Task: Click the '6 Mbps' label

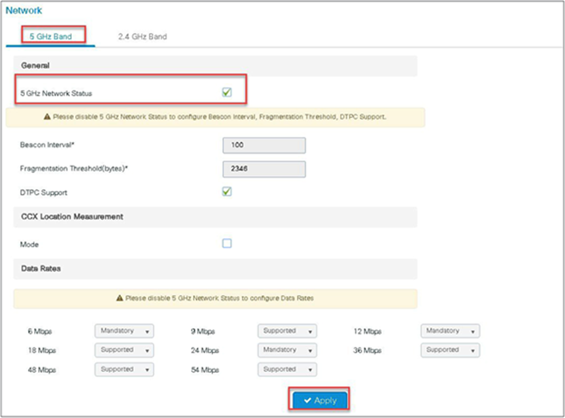Action: [x=40, y=331]
